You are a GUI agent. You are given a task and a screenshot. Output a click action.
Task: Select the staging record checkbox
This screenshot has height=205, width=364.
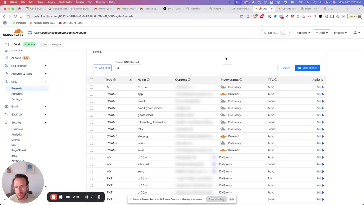pyautogui.click(x=92, y=136)
